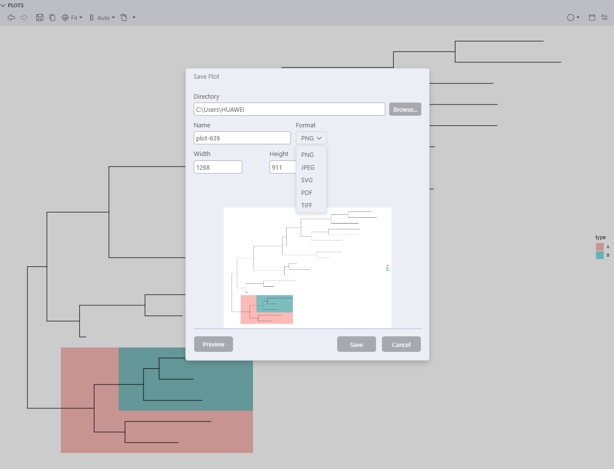Choose SVG in the format list
This screenshot has height=469, width=614.
coord(307,180)
